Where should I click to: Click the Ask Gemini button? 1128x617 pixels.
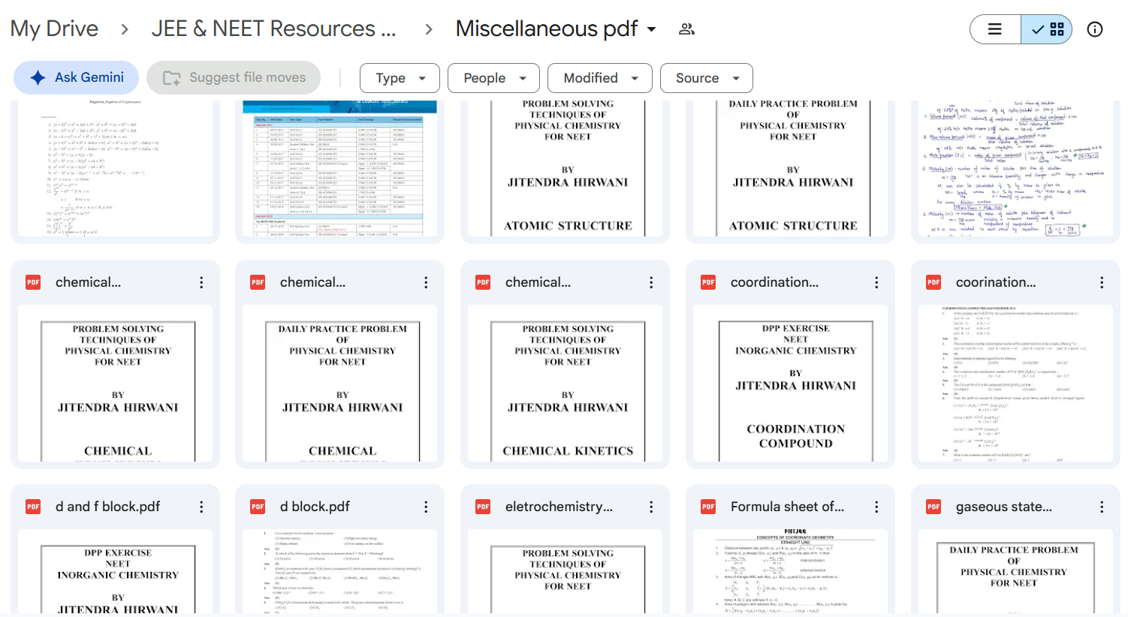click(76, 77)
